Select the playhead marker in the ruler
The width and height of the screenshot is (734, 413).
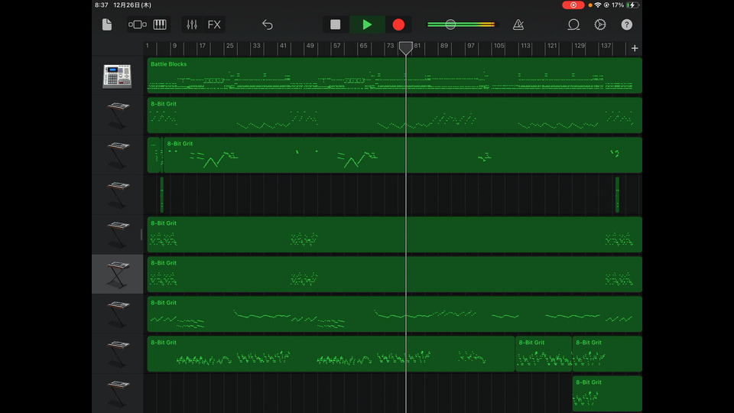(406, 47)
